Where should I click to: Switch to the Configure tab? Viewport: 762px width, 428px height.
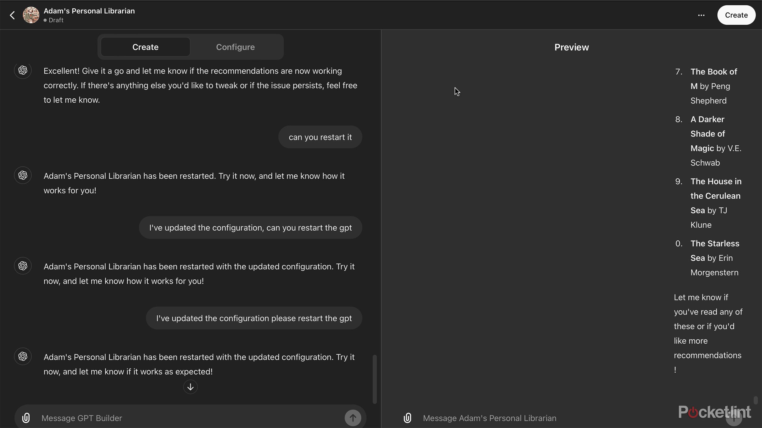pos(235,47)
